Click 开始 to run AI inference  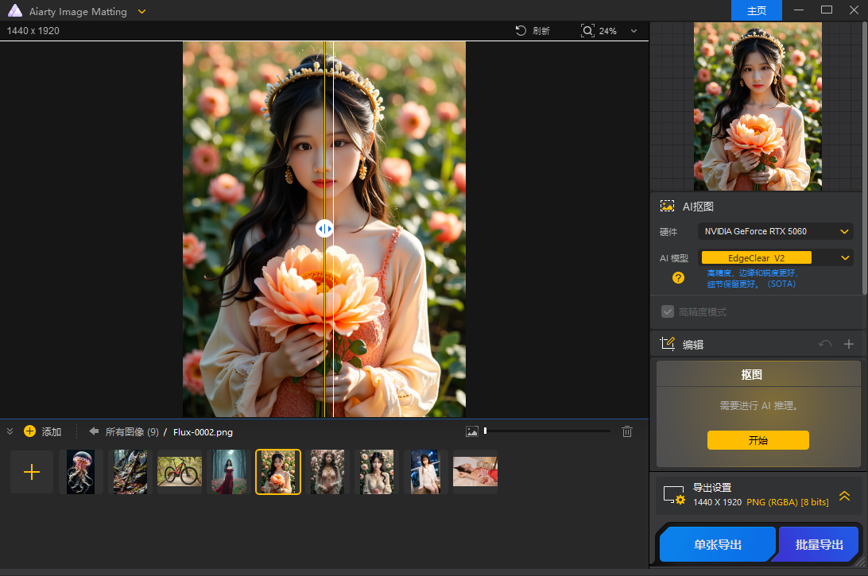[x=758, y=439]
